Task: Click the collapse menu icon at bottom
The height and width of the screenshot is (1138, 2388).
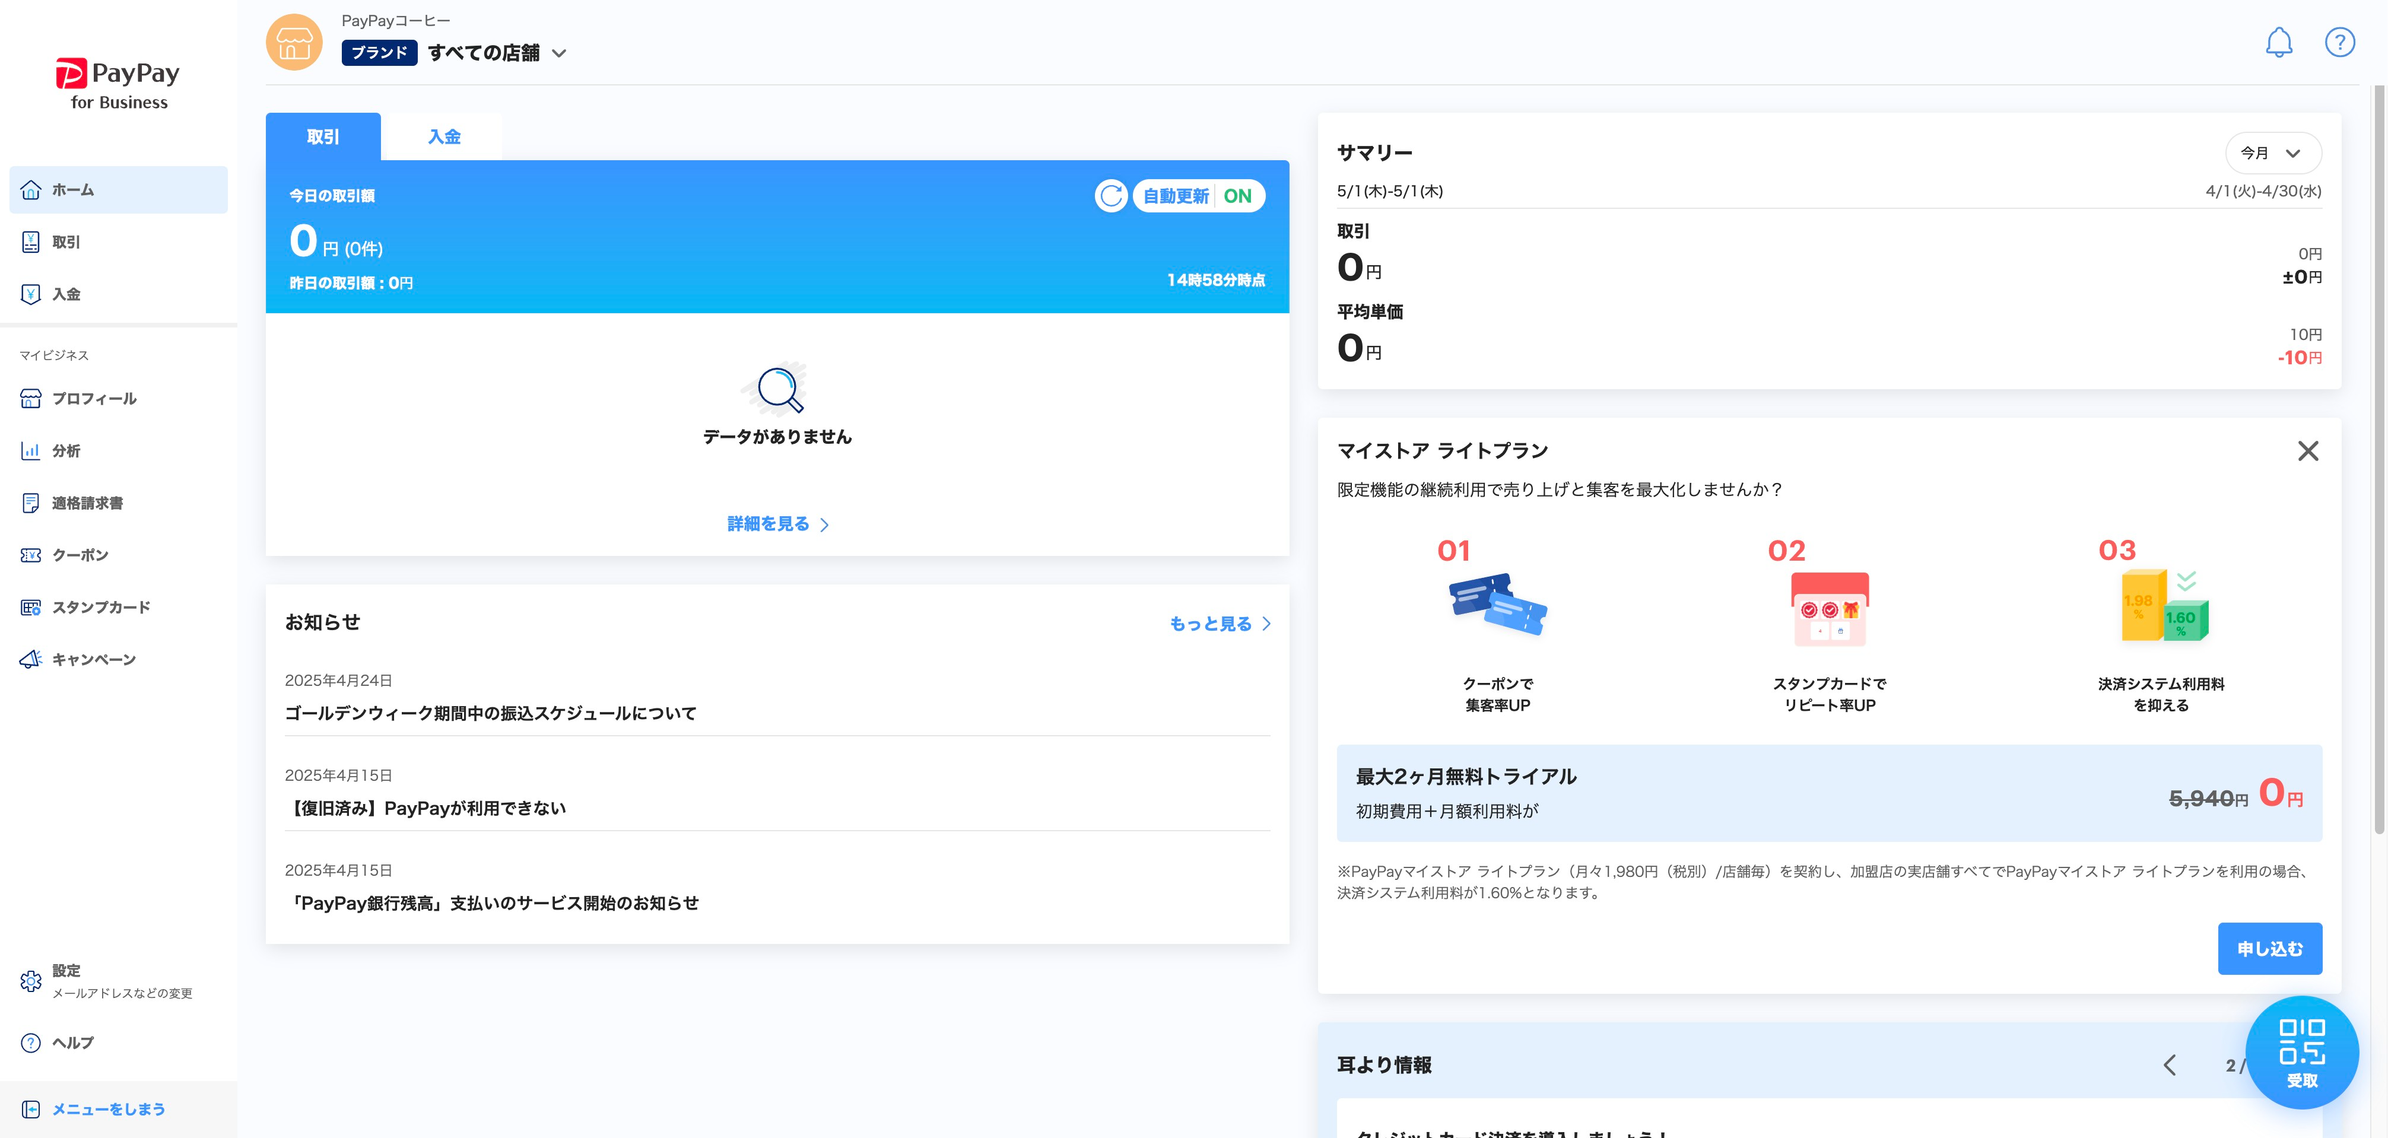Action: click(x=31, y=1110)
